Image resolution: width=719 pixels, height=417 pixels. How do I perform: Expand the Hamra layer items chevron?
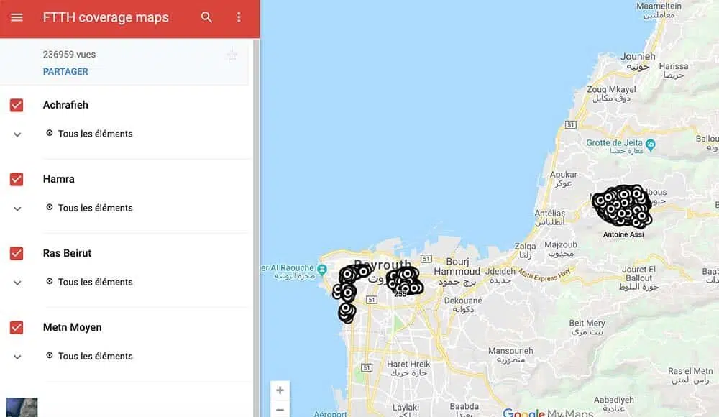click(17, 208)
